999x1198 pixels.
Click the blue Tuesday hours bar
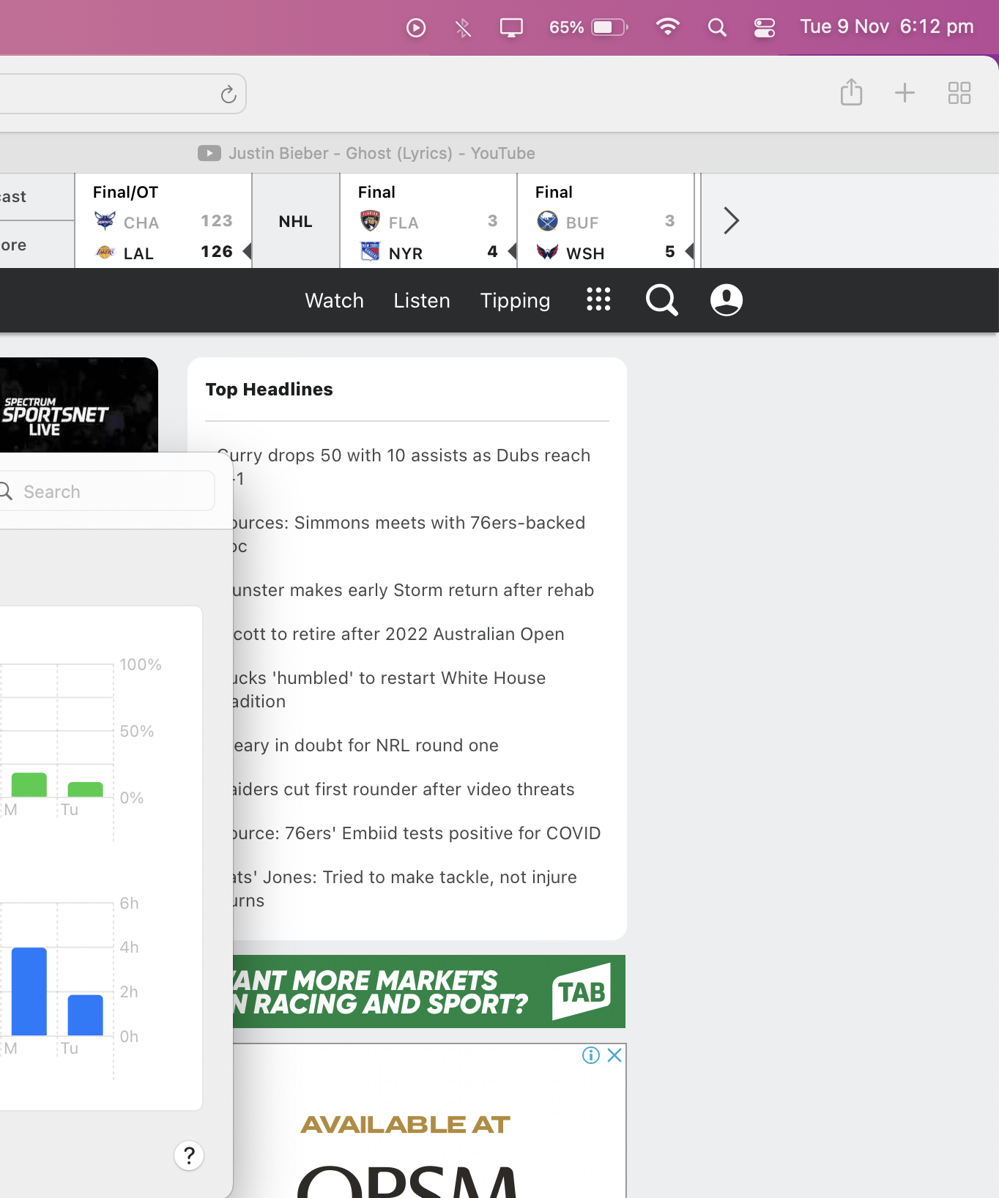tap(85, 1015)
